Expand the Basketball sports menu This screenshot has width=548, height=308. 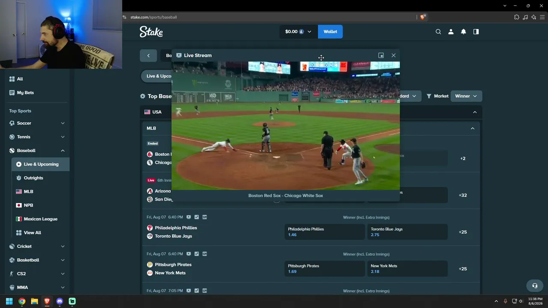tap(63, 260)
